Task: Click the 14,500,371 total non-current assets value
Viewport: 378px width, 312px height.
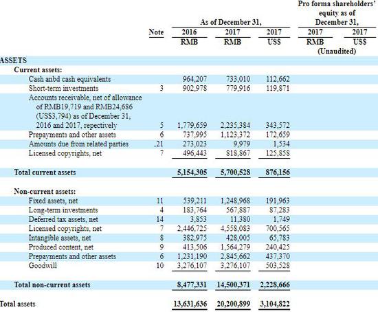Action: click(234, 285)
